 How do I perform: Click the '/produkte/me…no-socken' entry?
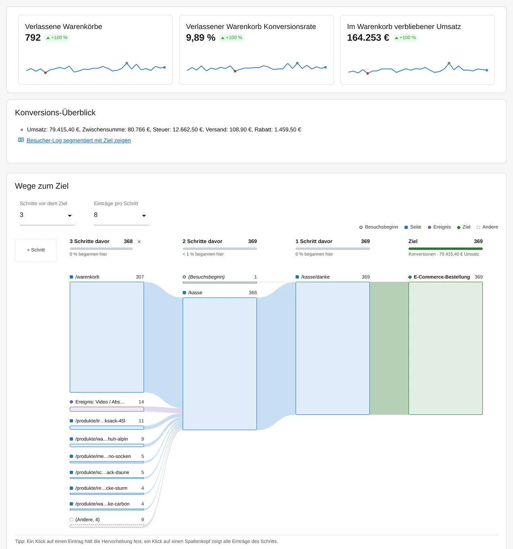pyautogui.click(x=107, y=458)
